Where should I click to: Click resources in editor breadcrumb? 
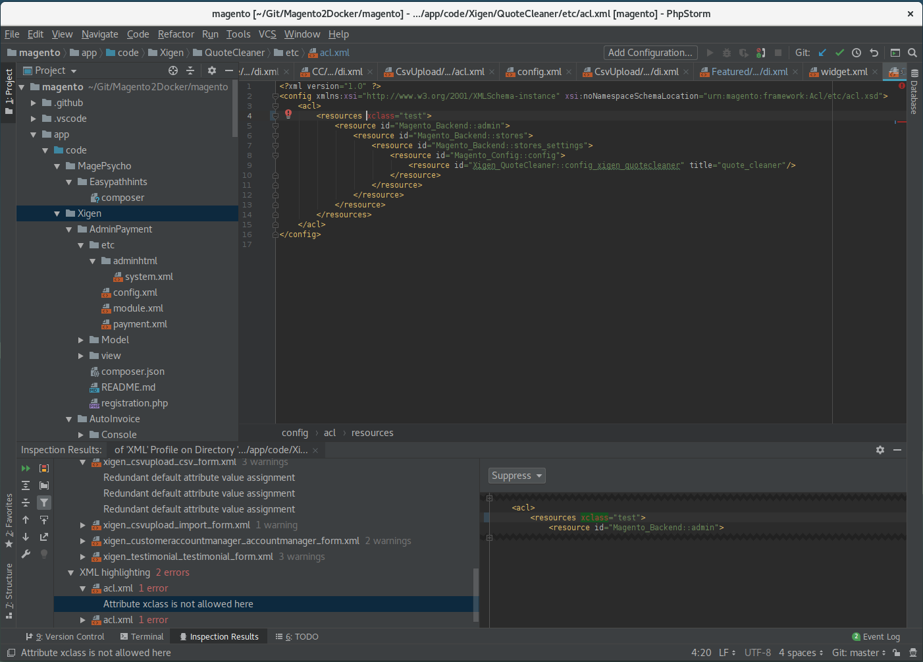click(372, 433)
